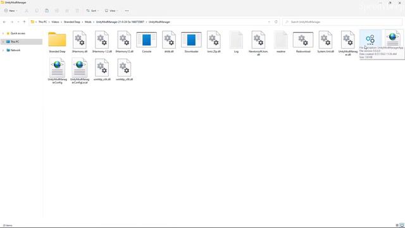The height and width of the screenshot is (228, 405).
Task: Select the Newtonsoft.Json.dll file
Action: point(258,43)
